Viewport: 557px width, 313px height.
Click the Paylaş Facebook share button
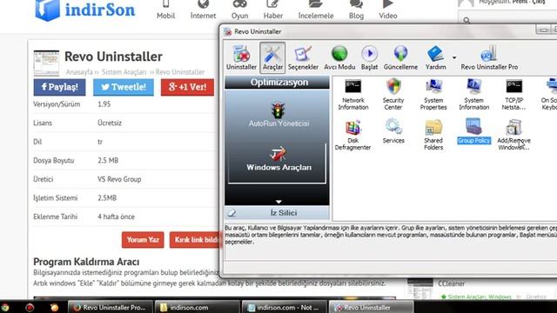pos(60,87)
